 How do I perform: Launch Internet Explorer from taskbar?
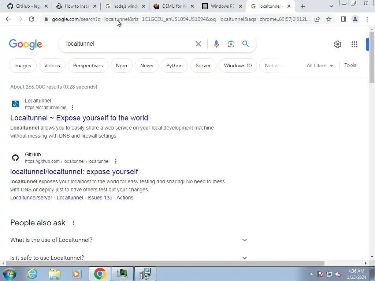coord(32,274)
